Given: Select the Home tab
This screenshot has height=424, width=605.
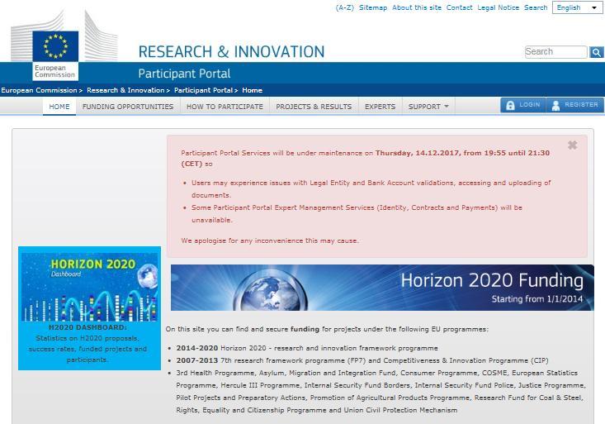Looking at the screenshot, I should point(59,107).
